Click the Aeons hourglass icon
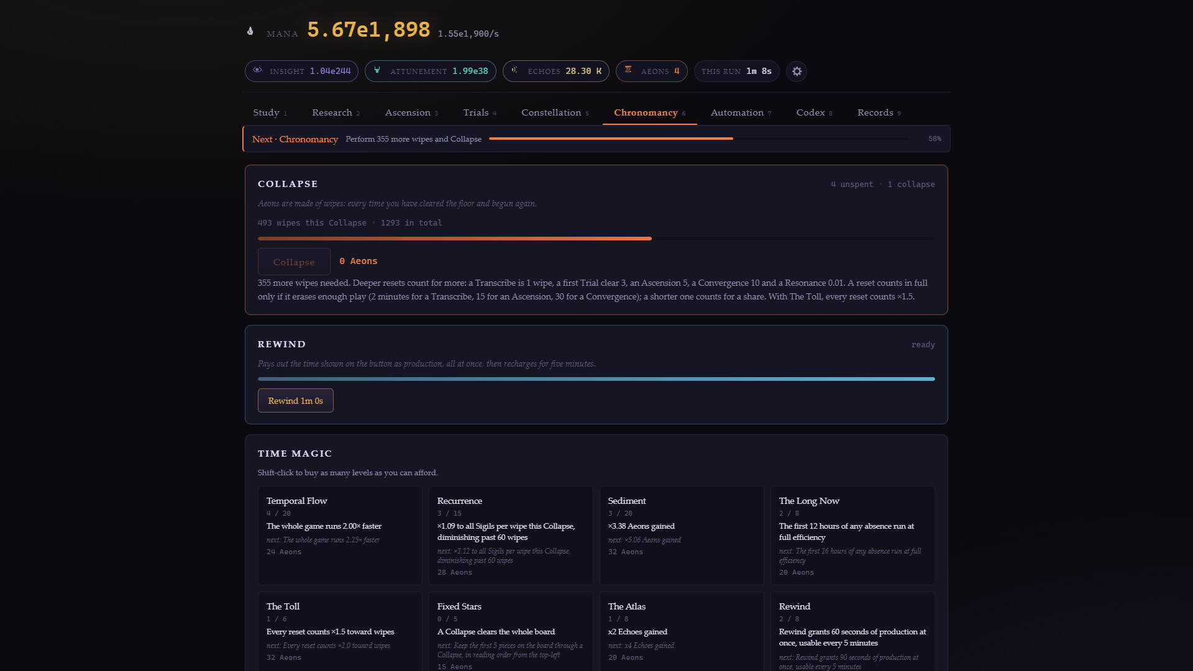 coord(628,70)
